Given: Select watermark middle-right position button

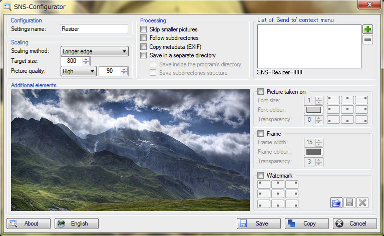Looking at the screenshot, I should pos(292,194).
